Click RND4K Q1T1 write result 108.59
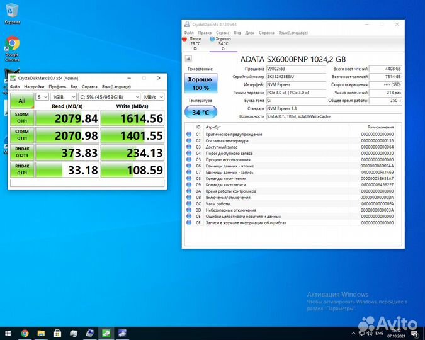425x340 pixels. pos(132,170)
